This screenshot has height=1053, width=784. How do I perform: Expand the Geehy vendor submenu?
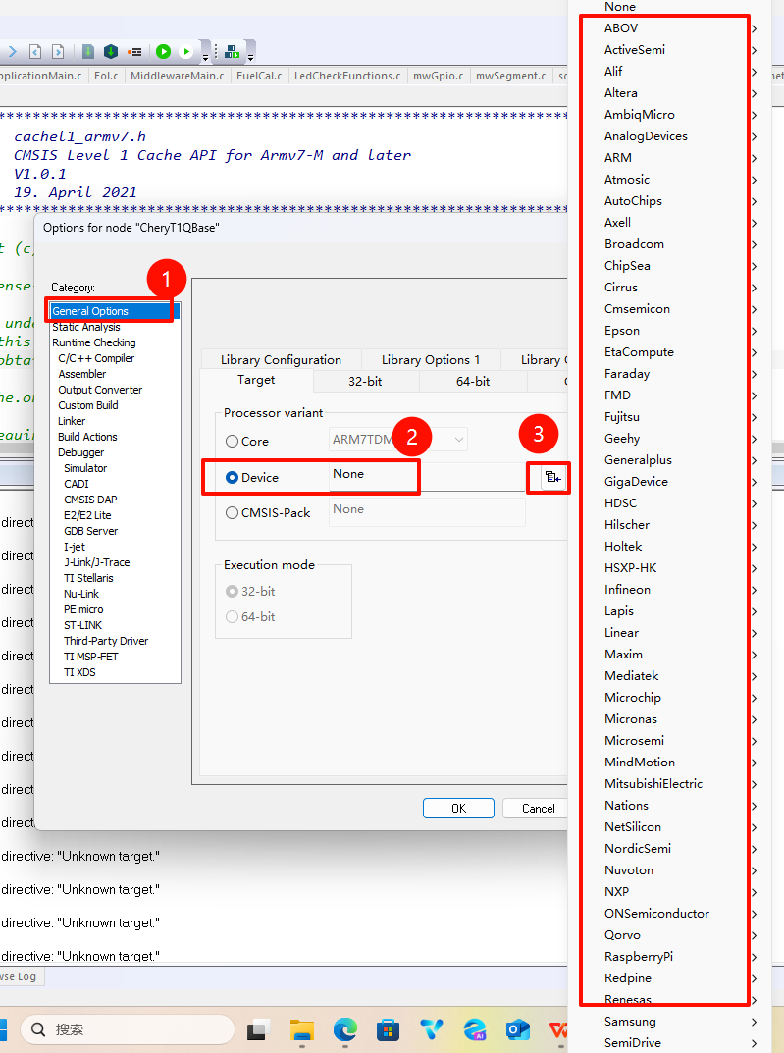tap(671, 439)
